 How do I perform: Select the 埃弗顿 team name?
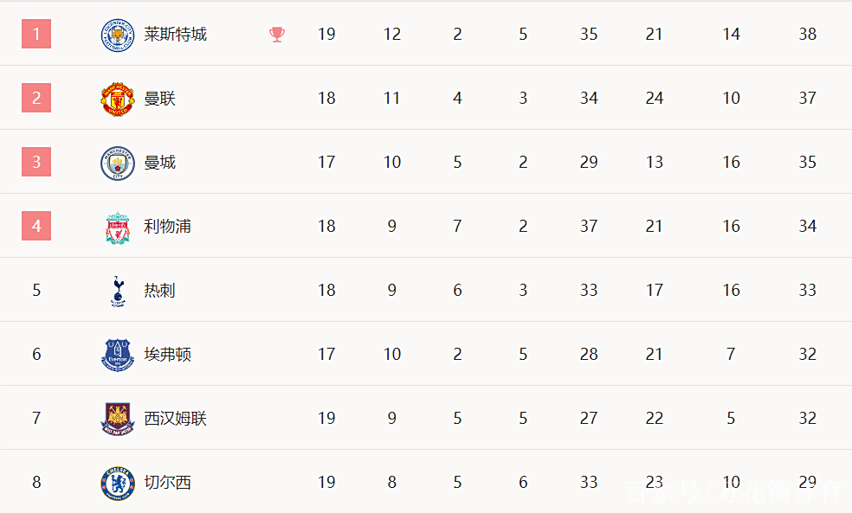pos(168,355)
